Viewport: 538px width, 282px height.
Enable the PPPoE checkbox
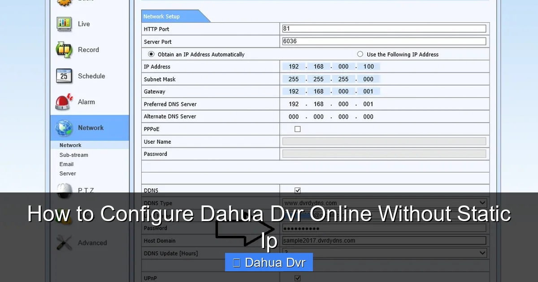click(x=297, y=129)
